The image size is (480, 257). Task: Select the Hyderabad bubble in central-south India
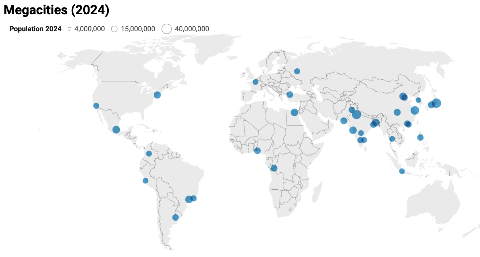tap(361, 133)
